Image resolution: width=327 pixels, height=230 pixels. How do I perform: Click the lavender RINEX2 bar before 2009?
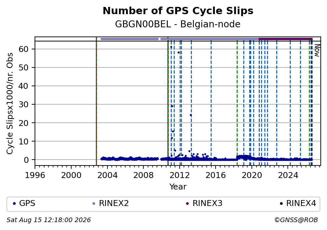(x=130, y=39)
